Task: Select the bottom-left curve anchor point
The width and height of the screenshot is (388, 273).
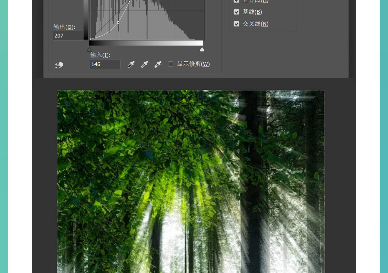Action: coord(91,39)
